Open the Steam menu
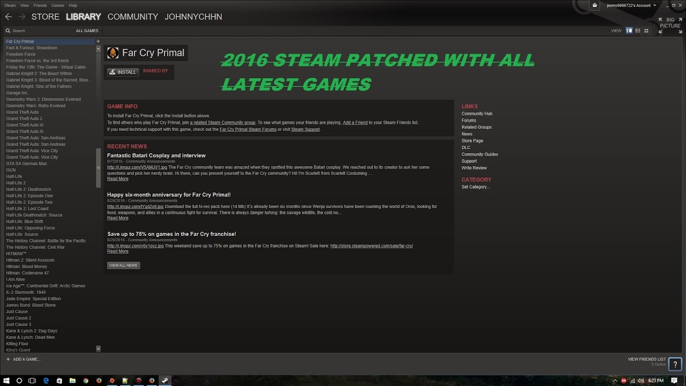686x386 pixels. coord(10,5)
